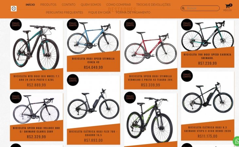Open Bicicleta Speed Oggi Velloce 300 listing

[x=36, y=130]
